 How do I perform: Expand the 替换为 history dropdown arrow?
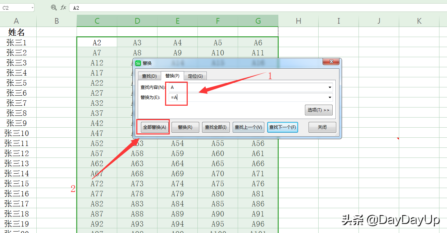pos(330,97)
